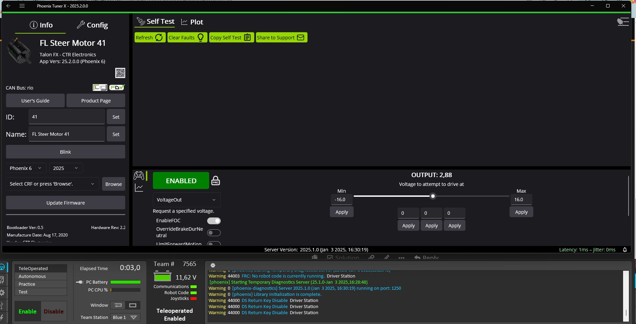Click Apply under the Min field
Image resolution: width=636 pixels, height=324 pixels.
point(342,212)
